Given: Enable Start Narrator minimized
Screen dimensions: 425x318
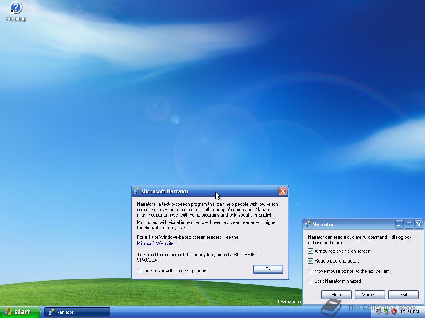Looking at the screenshot, I should pyautogui.click(x=310, y=281).
